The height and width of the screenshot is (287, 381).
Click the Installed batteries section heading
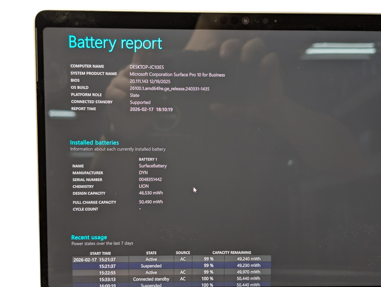click(x=94, y=142)
